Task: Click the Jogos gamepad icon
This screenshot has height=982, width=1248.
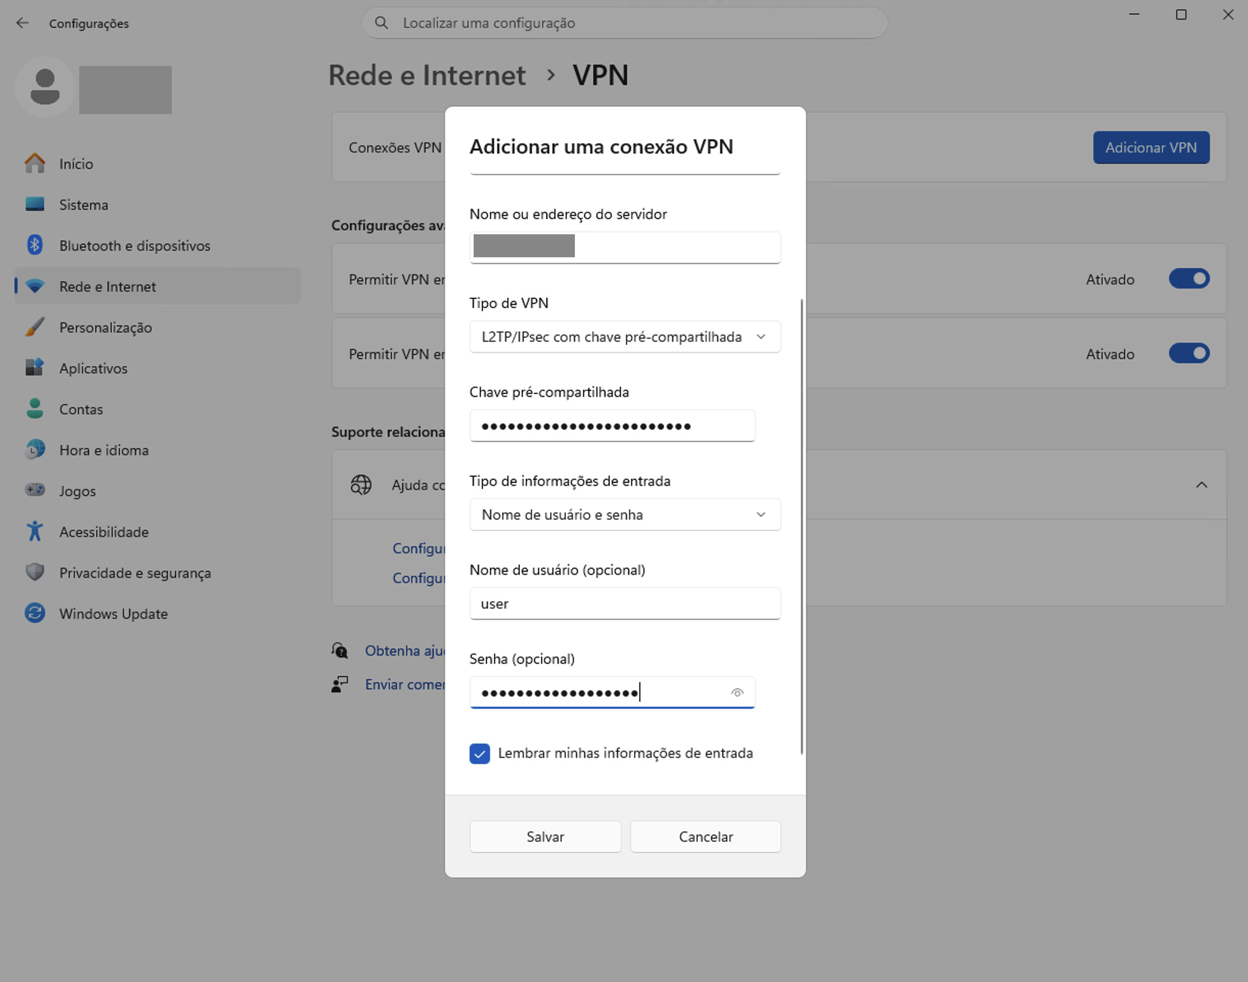Action: pyautogui.click(x=35, y=490)
